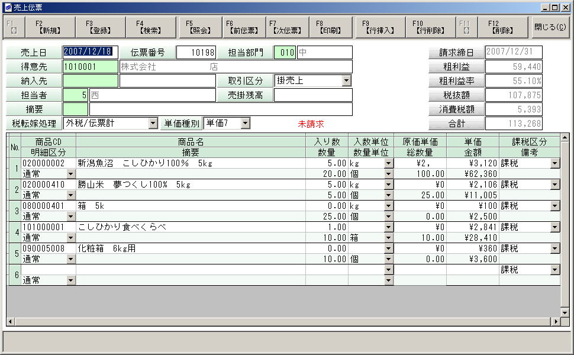Screen dimensions: 574x355
Task: Print the slip using F8 印刷
Action: pos(328,27)
